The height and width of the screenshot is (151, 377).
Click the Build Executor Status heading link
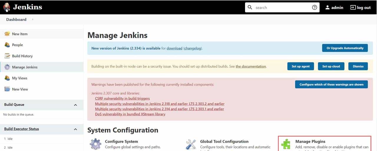click(22, 129)
